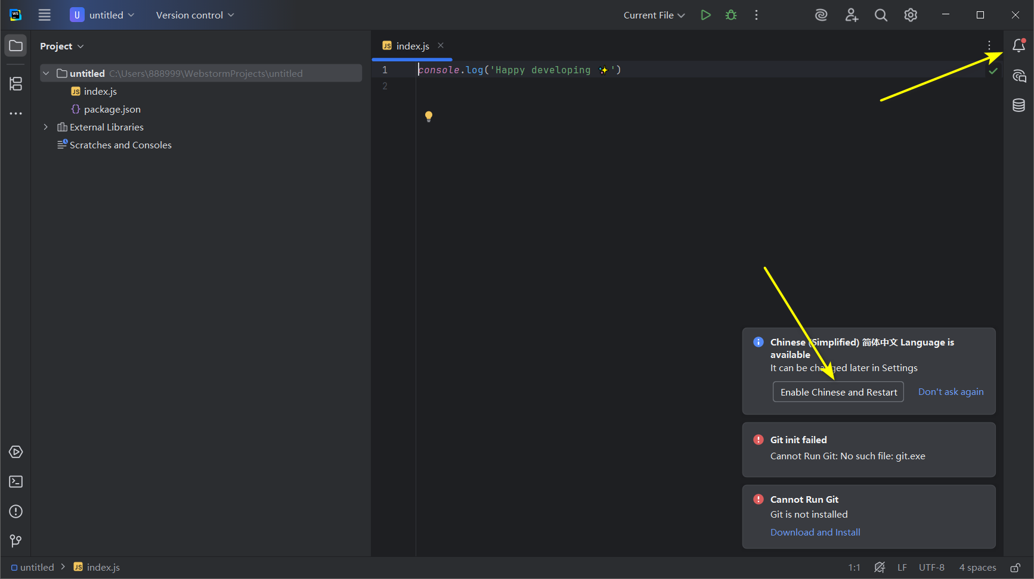
Task: Open the Current File run configuration dropdown
Action: tap(654, 15)
